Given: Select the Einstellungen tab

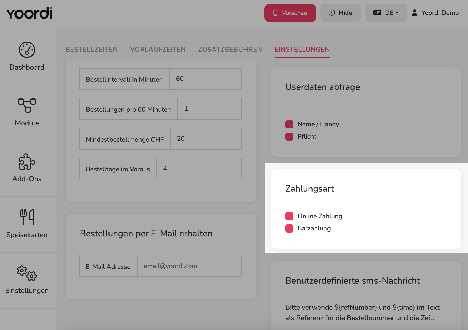Looking at the screenshot, I should (302, 49).
